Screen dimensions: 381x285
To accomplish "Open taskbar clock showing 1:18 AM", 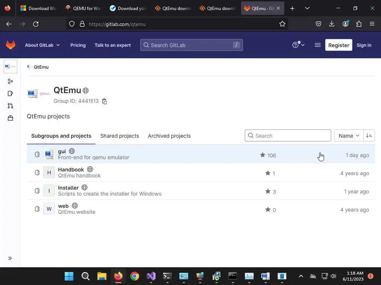I will pos(353,276).
